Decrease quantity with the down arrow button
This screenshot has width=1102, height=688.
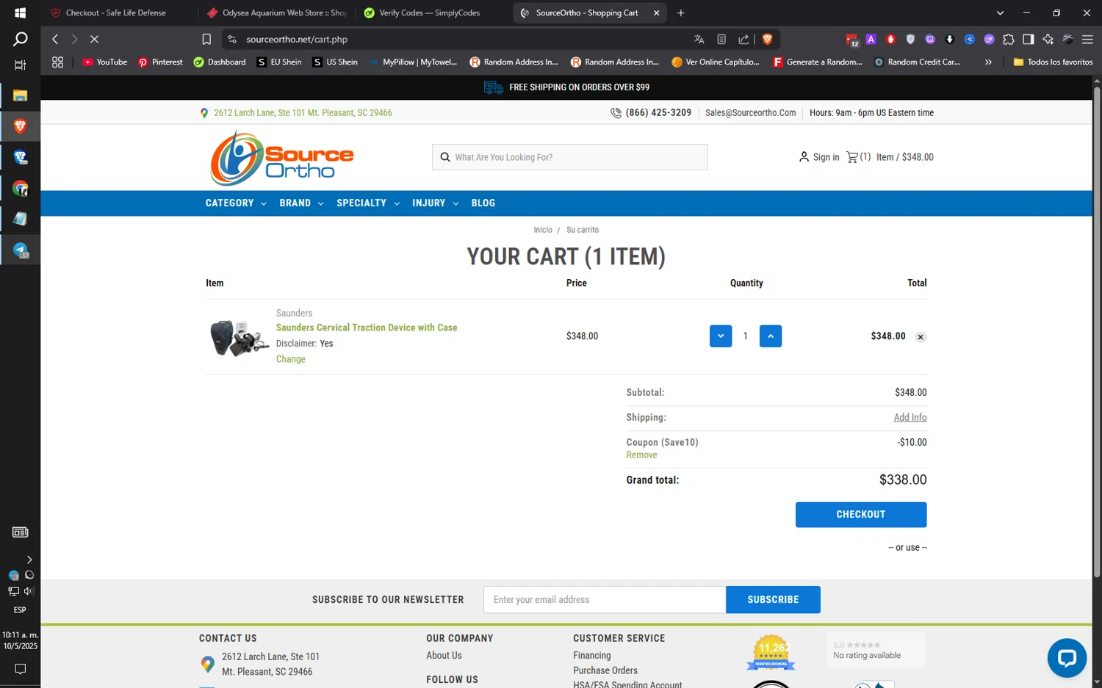(x=721, y=336)
